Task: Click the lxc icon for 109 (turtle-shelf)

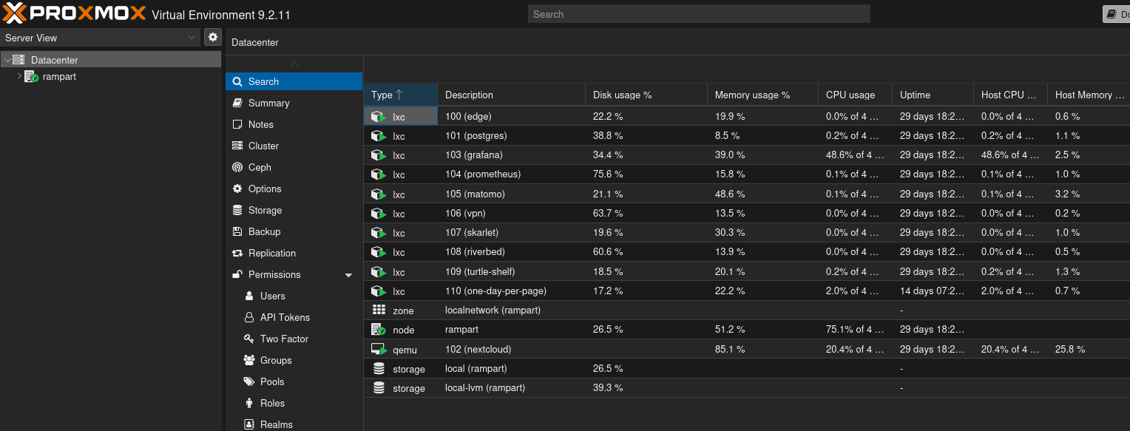Action: pos(379,272)
